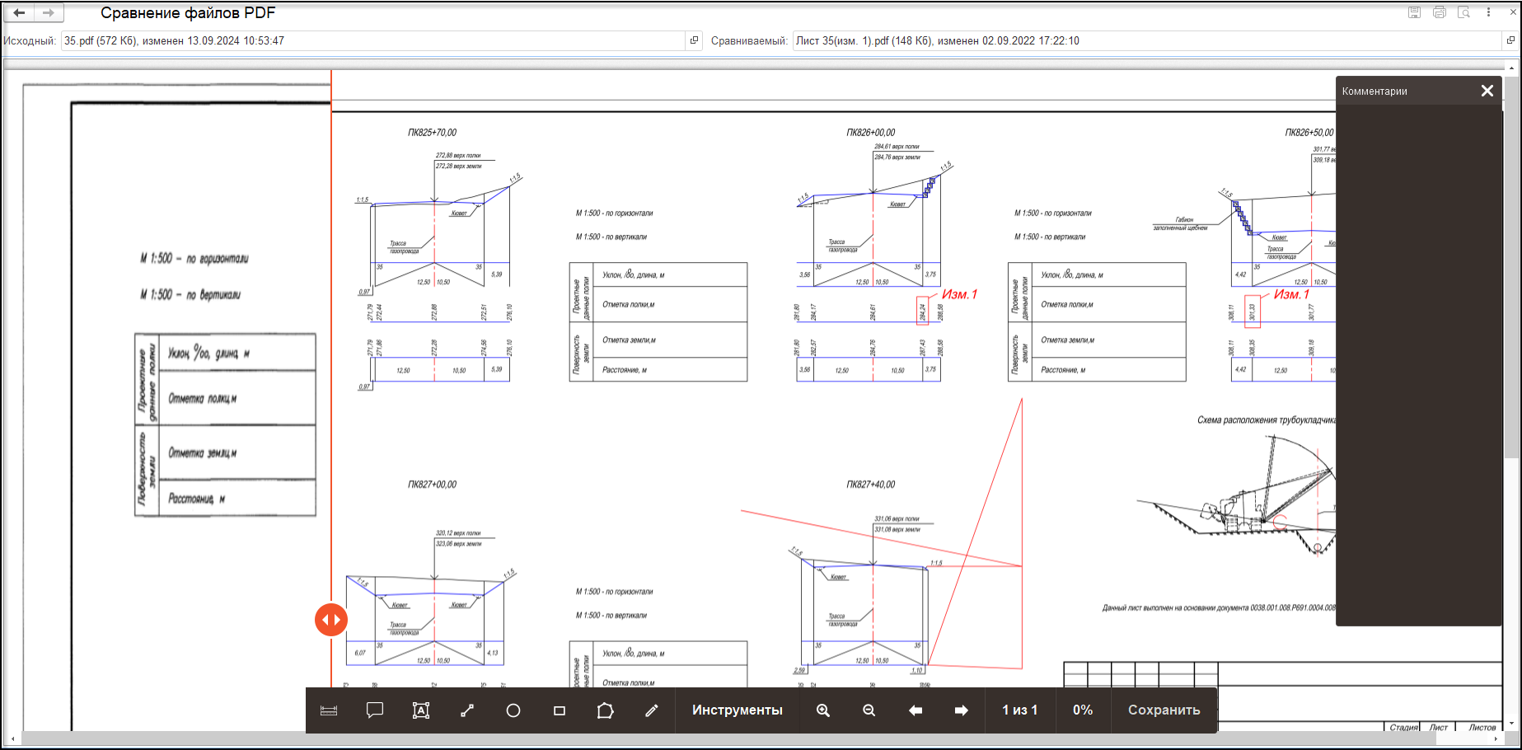Open the three-dot more options menu
Viewport: 1522px width, 750px height.
point(1488,12)
